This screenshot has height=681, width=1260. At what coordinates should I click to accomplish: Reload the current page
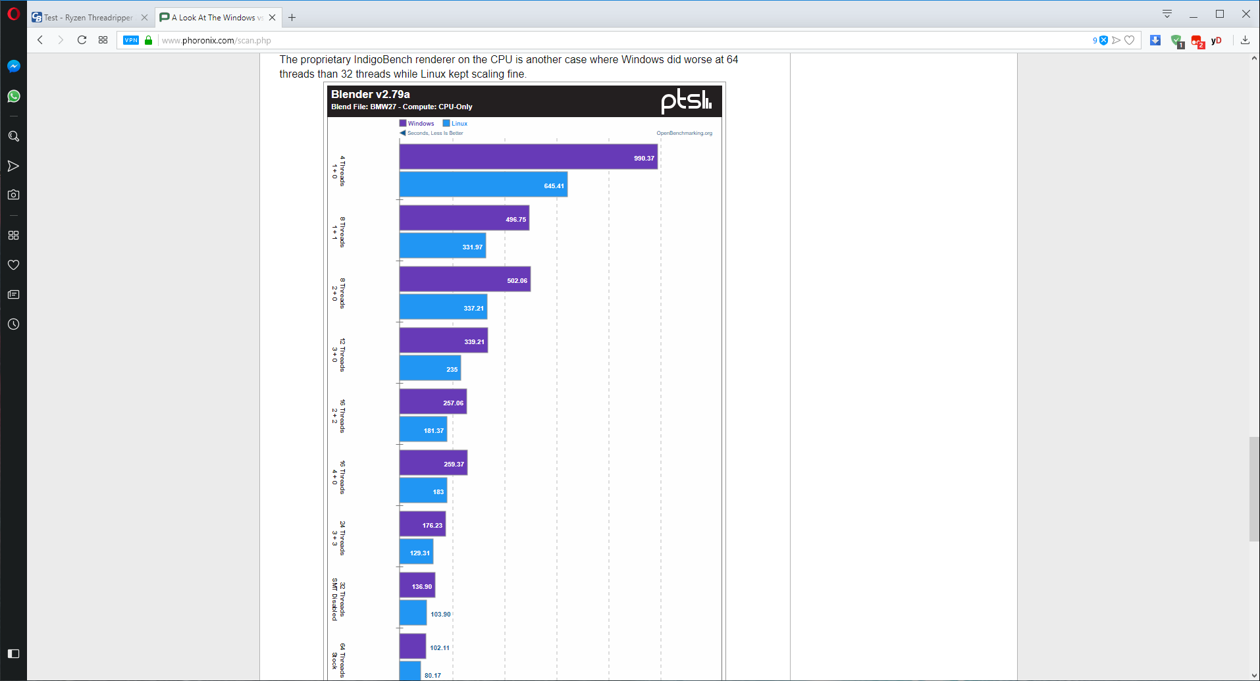(82, 40)
